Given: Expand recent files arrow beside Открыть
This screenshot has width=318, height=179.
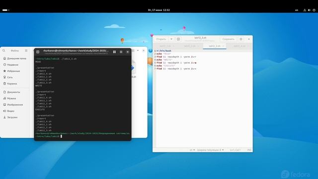Looking at the screenshot, I should pyautogui.click(x=171, y=39).
